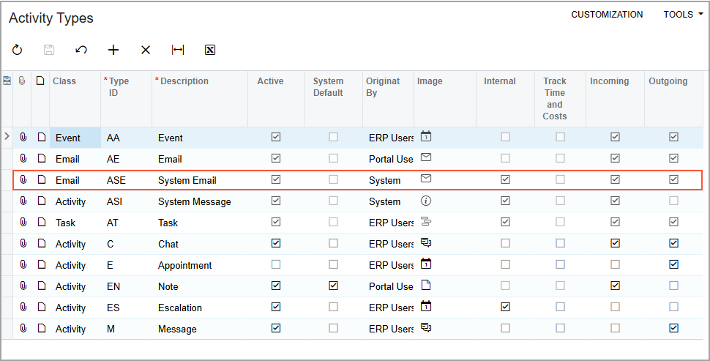Sort by the Description column header

(x=184, y=81)
